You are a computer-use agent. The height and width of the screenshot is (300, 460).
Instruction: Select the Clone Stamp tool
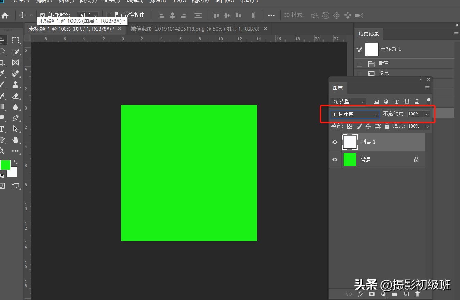(x=15, y=84)
